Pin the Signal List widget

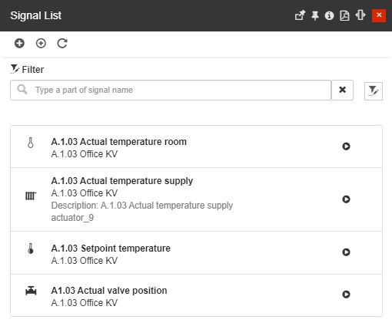tap(315, 15)
